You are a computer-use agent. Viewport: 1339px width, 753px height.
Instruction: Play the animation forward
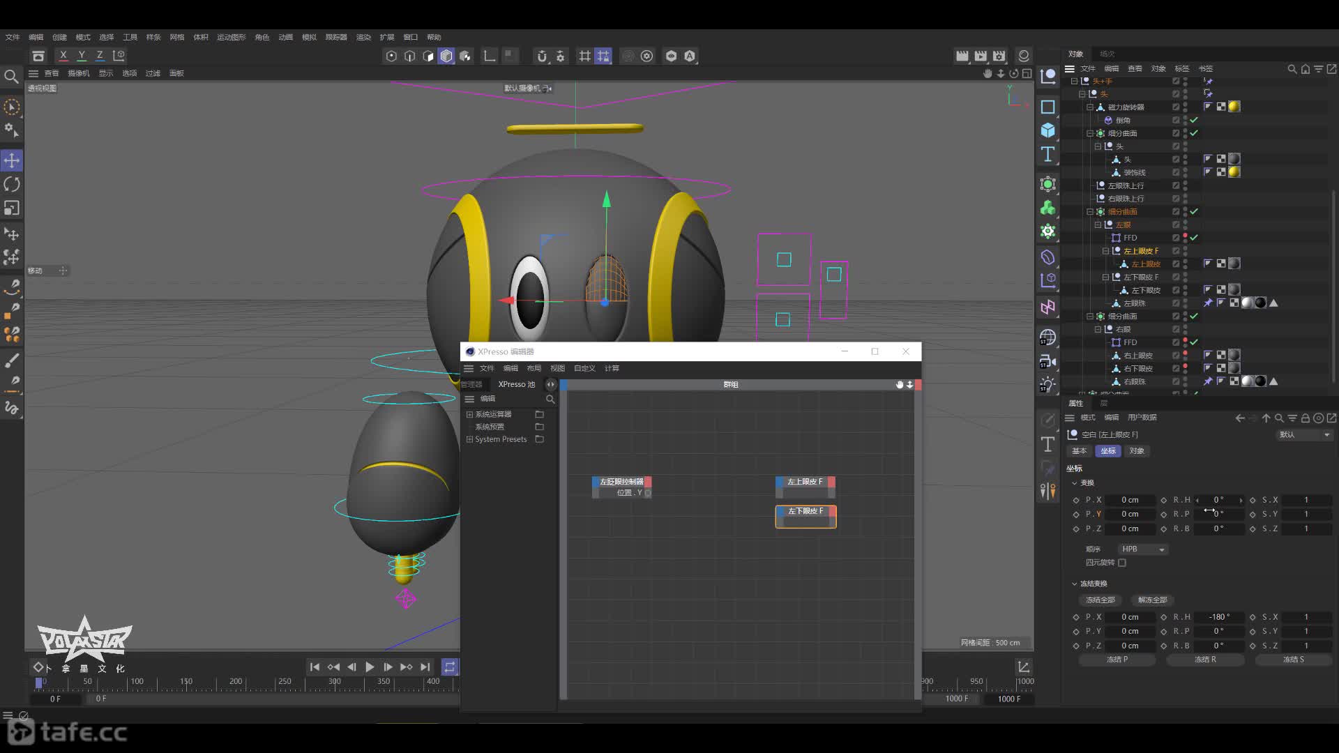370,667
